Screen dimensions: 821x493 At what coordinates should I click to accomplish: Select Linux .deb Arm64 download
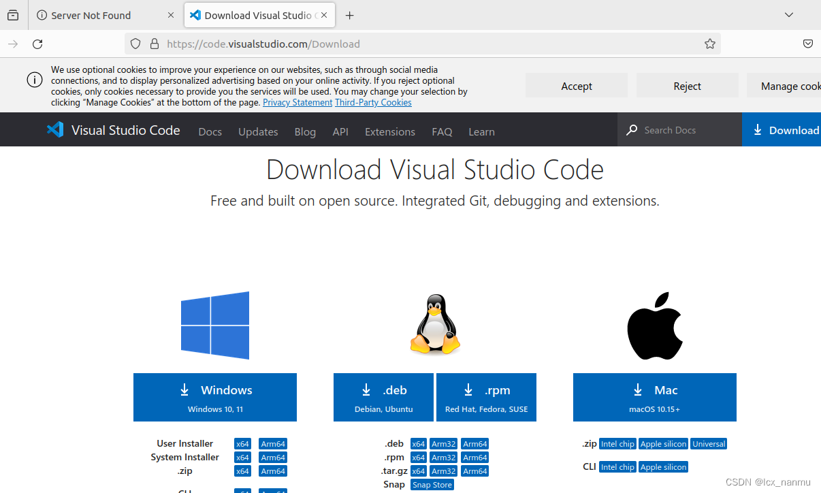[475, 444]
